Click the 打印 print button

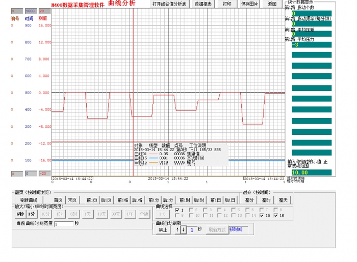click(227, 4)
